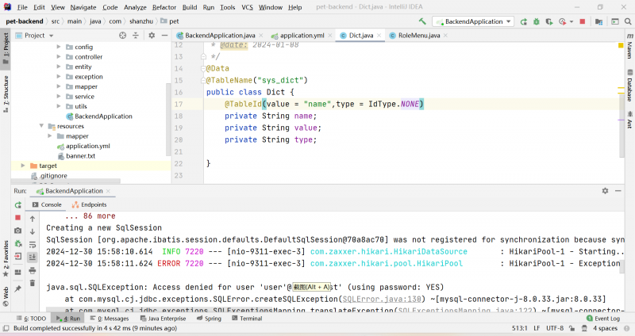Open Project panel gear settings
The image size is (635, 336).
(x=152, y=36)
